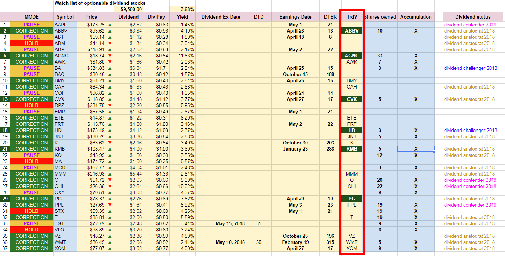Click the Div Pay header cell

pos(156,17)
